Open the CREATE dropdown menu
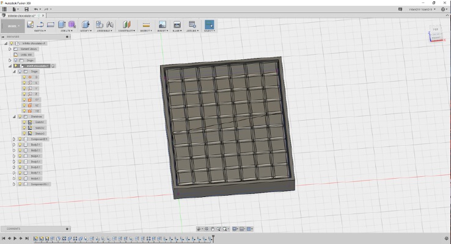The width and height of the screenshot is (451, 244). coord(67,30)
